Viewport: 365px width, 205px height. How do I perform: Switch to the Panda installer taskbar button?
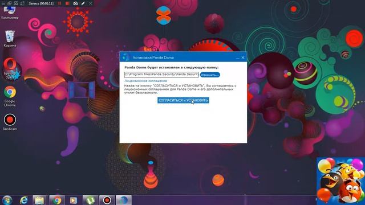click(x=124, y=200)
